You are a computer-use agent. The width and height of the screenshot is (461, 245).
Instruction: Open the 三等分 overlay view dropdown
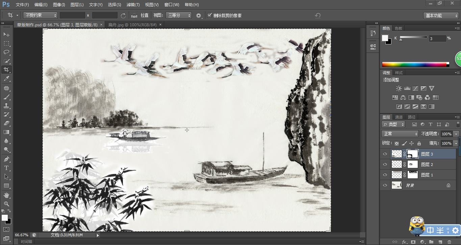click(178, 15)
